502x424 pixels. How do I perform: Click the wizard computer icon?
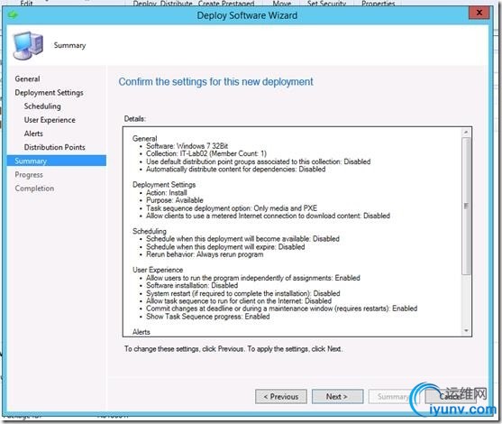[x=28, y=45]
